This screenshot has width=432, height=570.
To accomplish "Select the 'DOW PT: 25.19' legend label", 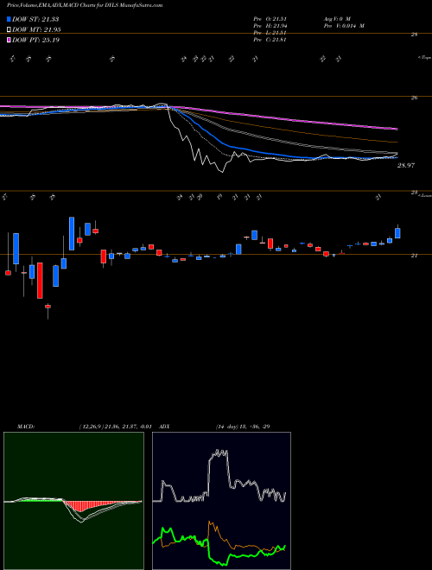I will pyautogui.click(x=35, y=40).
